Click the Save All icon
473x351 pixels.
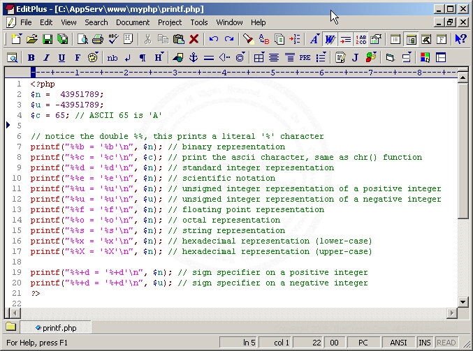coord(62,39)
